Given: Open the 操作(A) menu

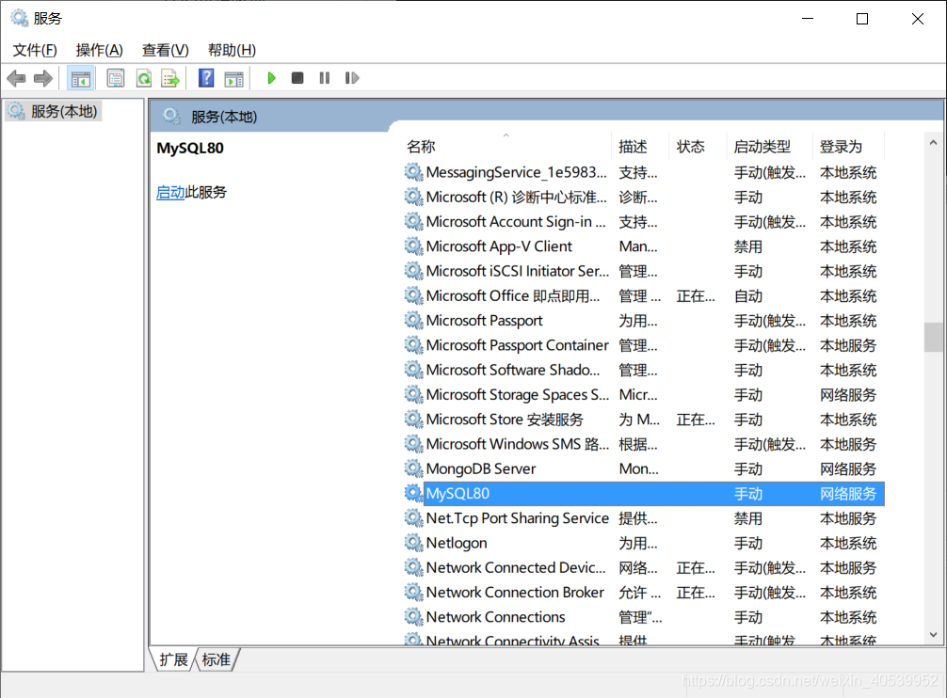Looking at the screenshot, I should click(x=99, y=49).
